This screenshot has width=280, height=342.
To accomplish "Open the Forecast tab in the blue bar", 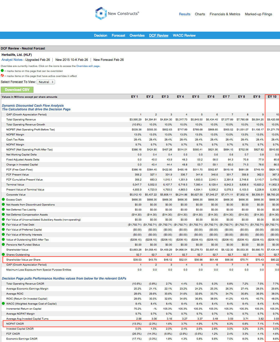I will [x=119, y=36].
